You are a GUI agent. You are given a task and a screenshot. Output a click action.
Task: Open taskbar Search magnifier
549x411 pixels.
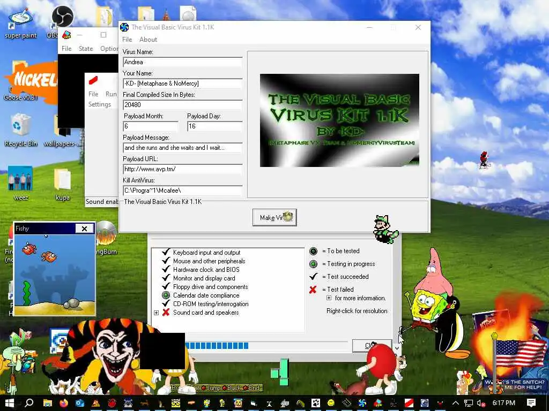pos(29,402)
